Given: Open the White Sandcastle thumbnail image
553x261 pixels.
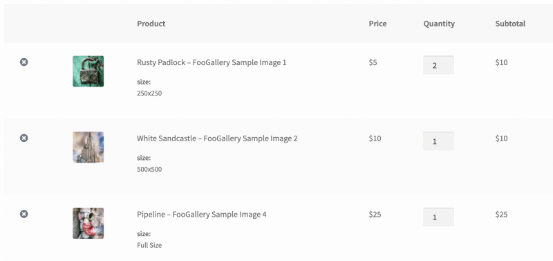Looking at the screenshot, I should (88, 147).
